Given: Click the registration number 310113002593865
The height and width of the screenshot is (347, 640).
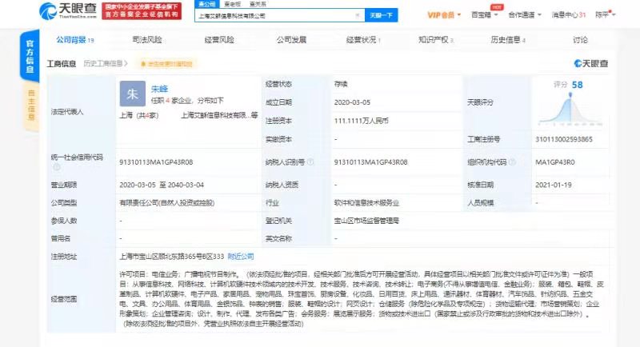Looking at the screenshot, I should pyautogui.click(x=564, y=139).
